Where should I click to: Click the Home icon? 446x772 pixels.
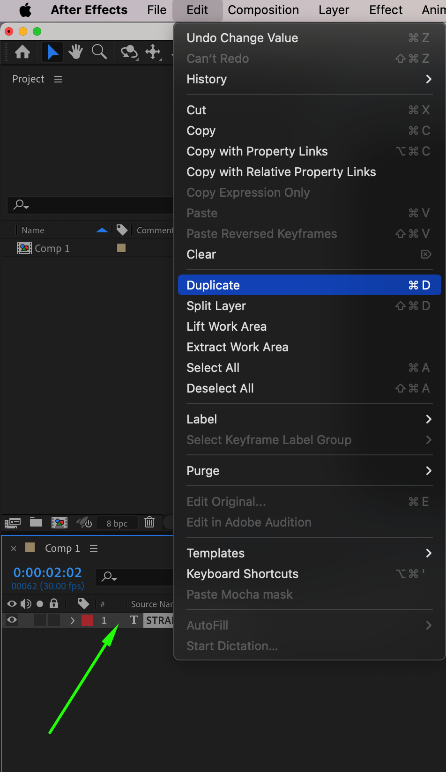pyautogui.click(x=22, y=52)
